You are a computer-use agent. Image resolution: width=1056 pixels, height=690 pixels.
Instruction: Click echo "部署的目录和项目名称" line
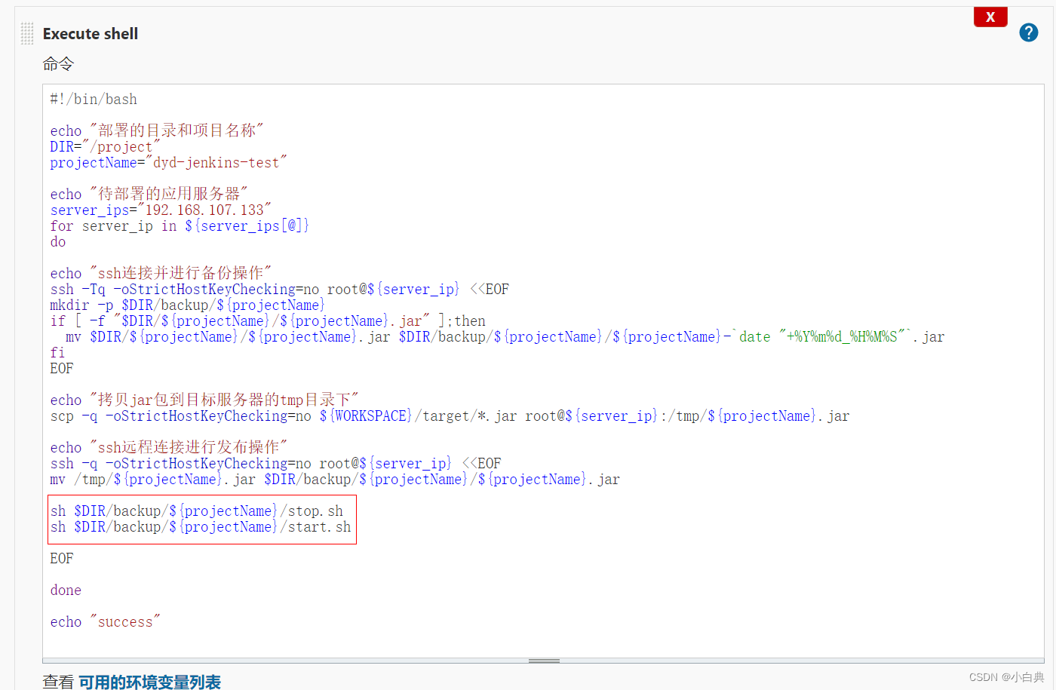[x=157, y=131]
